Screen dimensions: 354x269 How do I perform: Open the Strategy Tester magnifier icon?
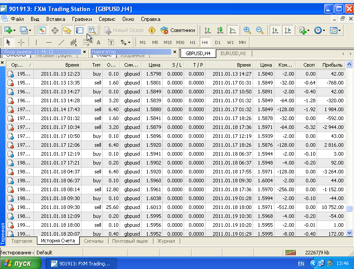[x=92, y=30]
